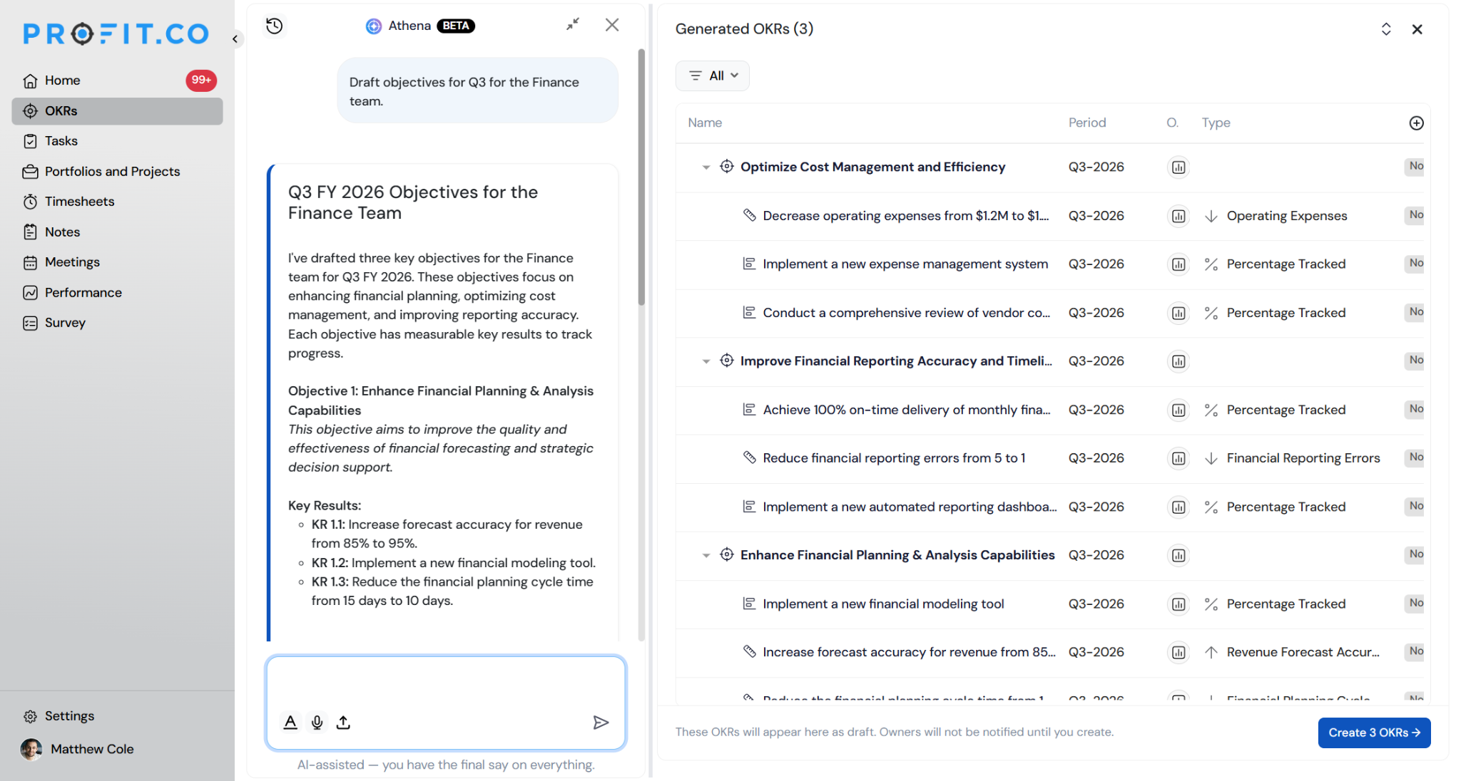
Task: Click the 'Draft objectives for Q3' chat message
Action: pos(477,91)
